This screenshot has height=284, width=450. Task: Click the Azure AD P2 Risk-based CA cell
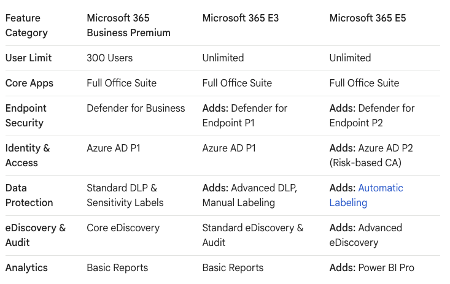[x=374, y=155]
